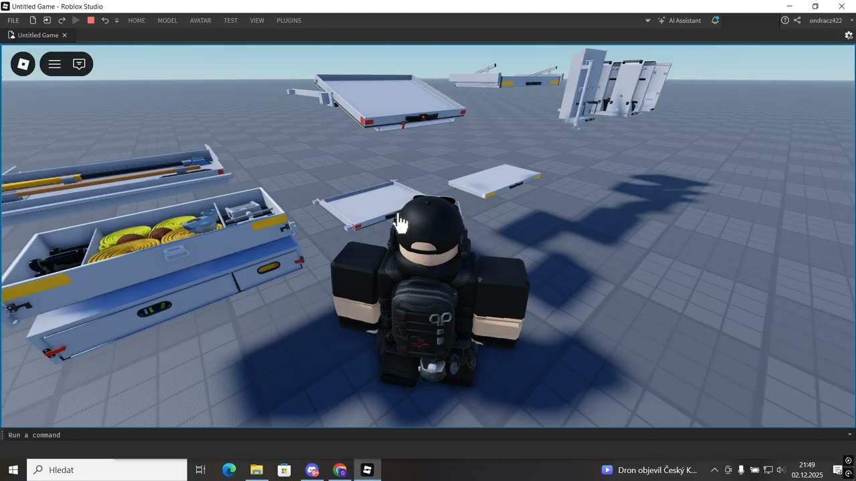Open the notifications bell
This screenshot has height=481, width=856.
click(x=715, y=21)
